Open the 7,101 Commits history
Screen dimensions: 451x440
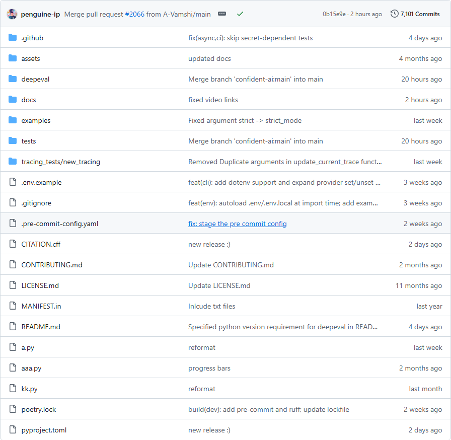(x=415, y=14)
